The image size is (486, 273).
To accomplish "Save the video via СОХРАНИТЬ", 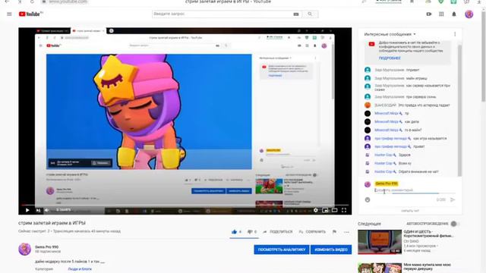I will (312, 232).
